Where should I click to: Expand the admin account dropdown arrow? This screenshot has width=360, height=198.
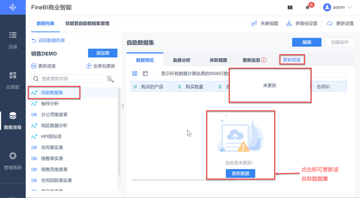pos(349,7)
